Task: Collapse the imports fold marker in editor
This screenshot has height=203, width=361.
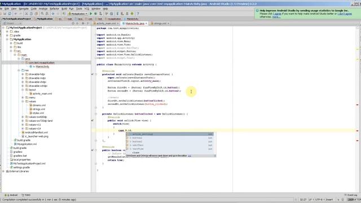Action: [96, 35]
